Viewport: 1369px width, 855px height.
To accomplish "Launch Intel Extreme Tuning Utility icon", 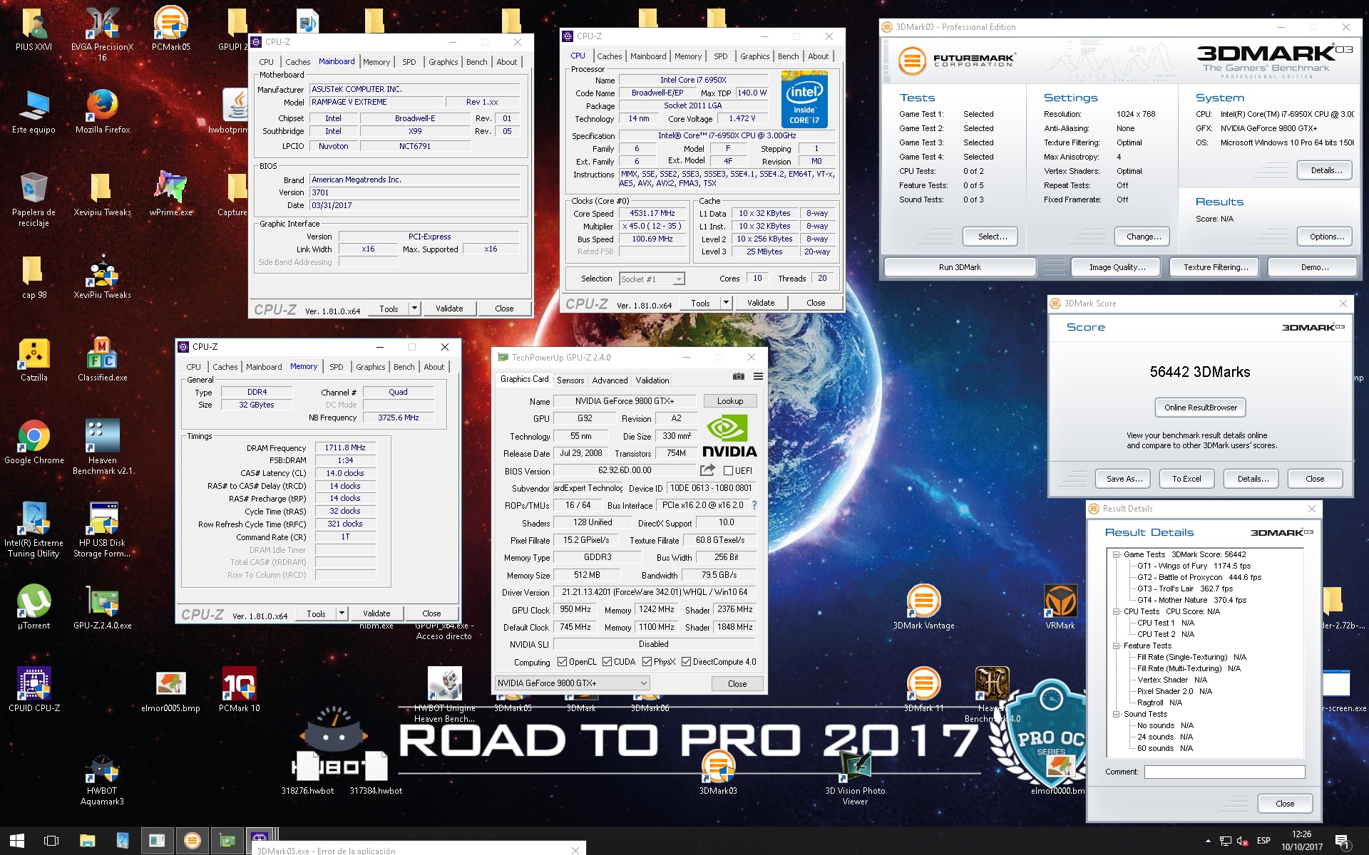I will click(34, 529).
